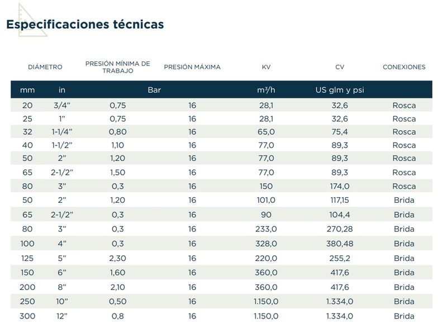Select the PRESIÓN MÁXIMA column header
Viewport: 447px width, 328px height.
pos(192,67)
